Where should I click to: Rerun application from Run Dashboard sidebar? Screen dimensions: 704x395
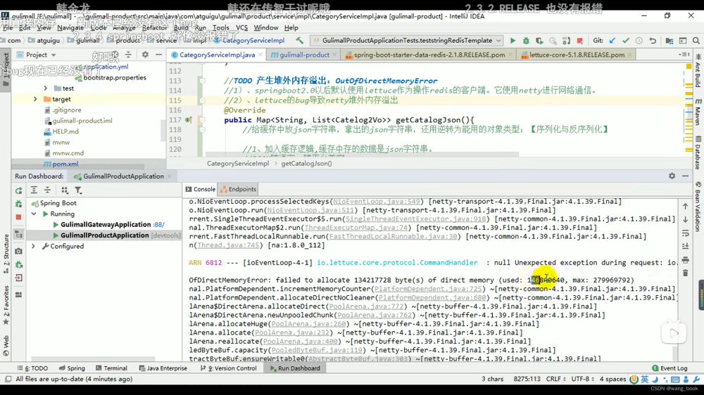[18, 190]
